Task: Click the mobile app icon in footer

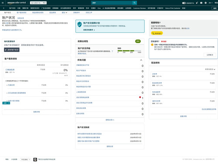Action: pyautogui.click(x=35, y=159)
